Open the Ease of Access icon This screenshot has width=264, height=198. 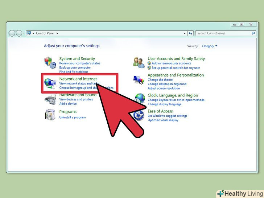click(139, 115)
